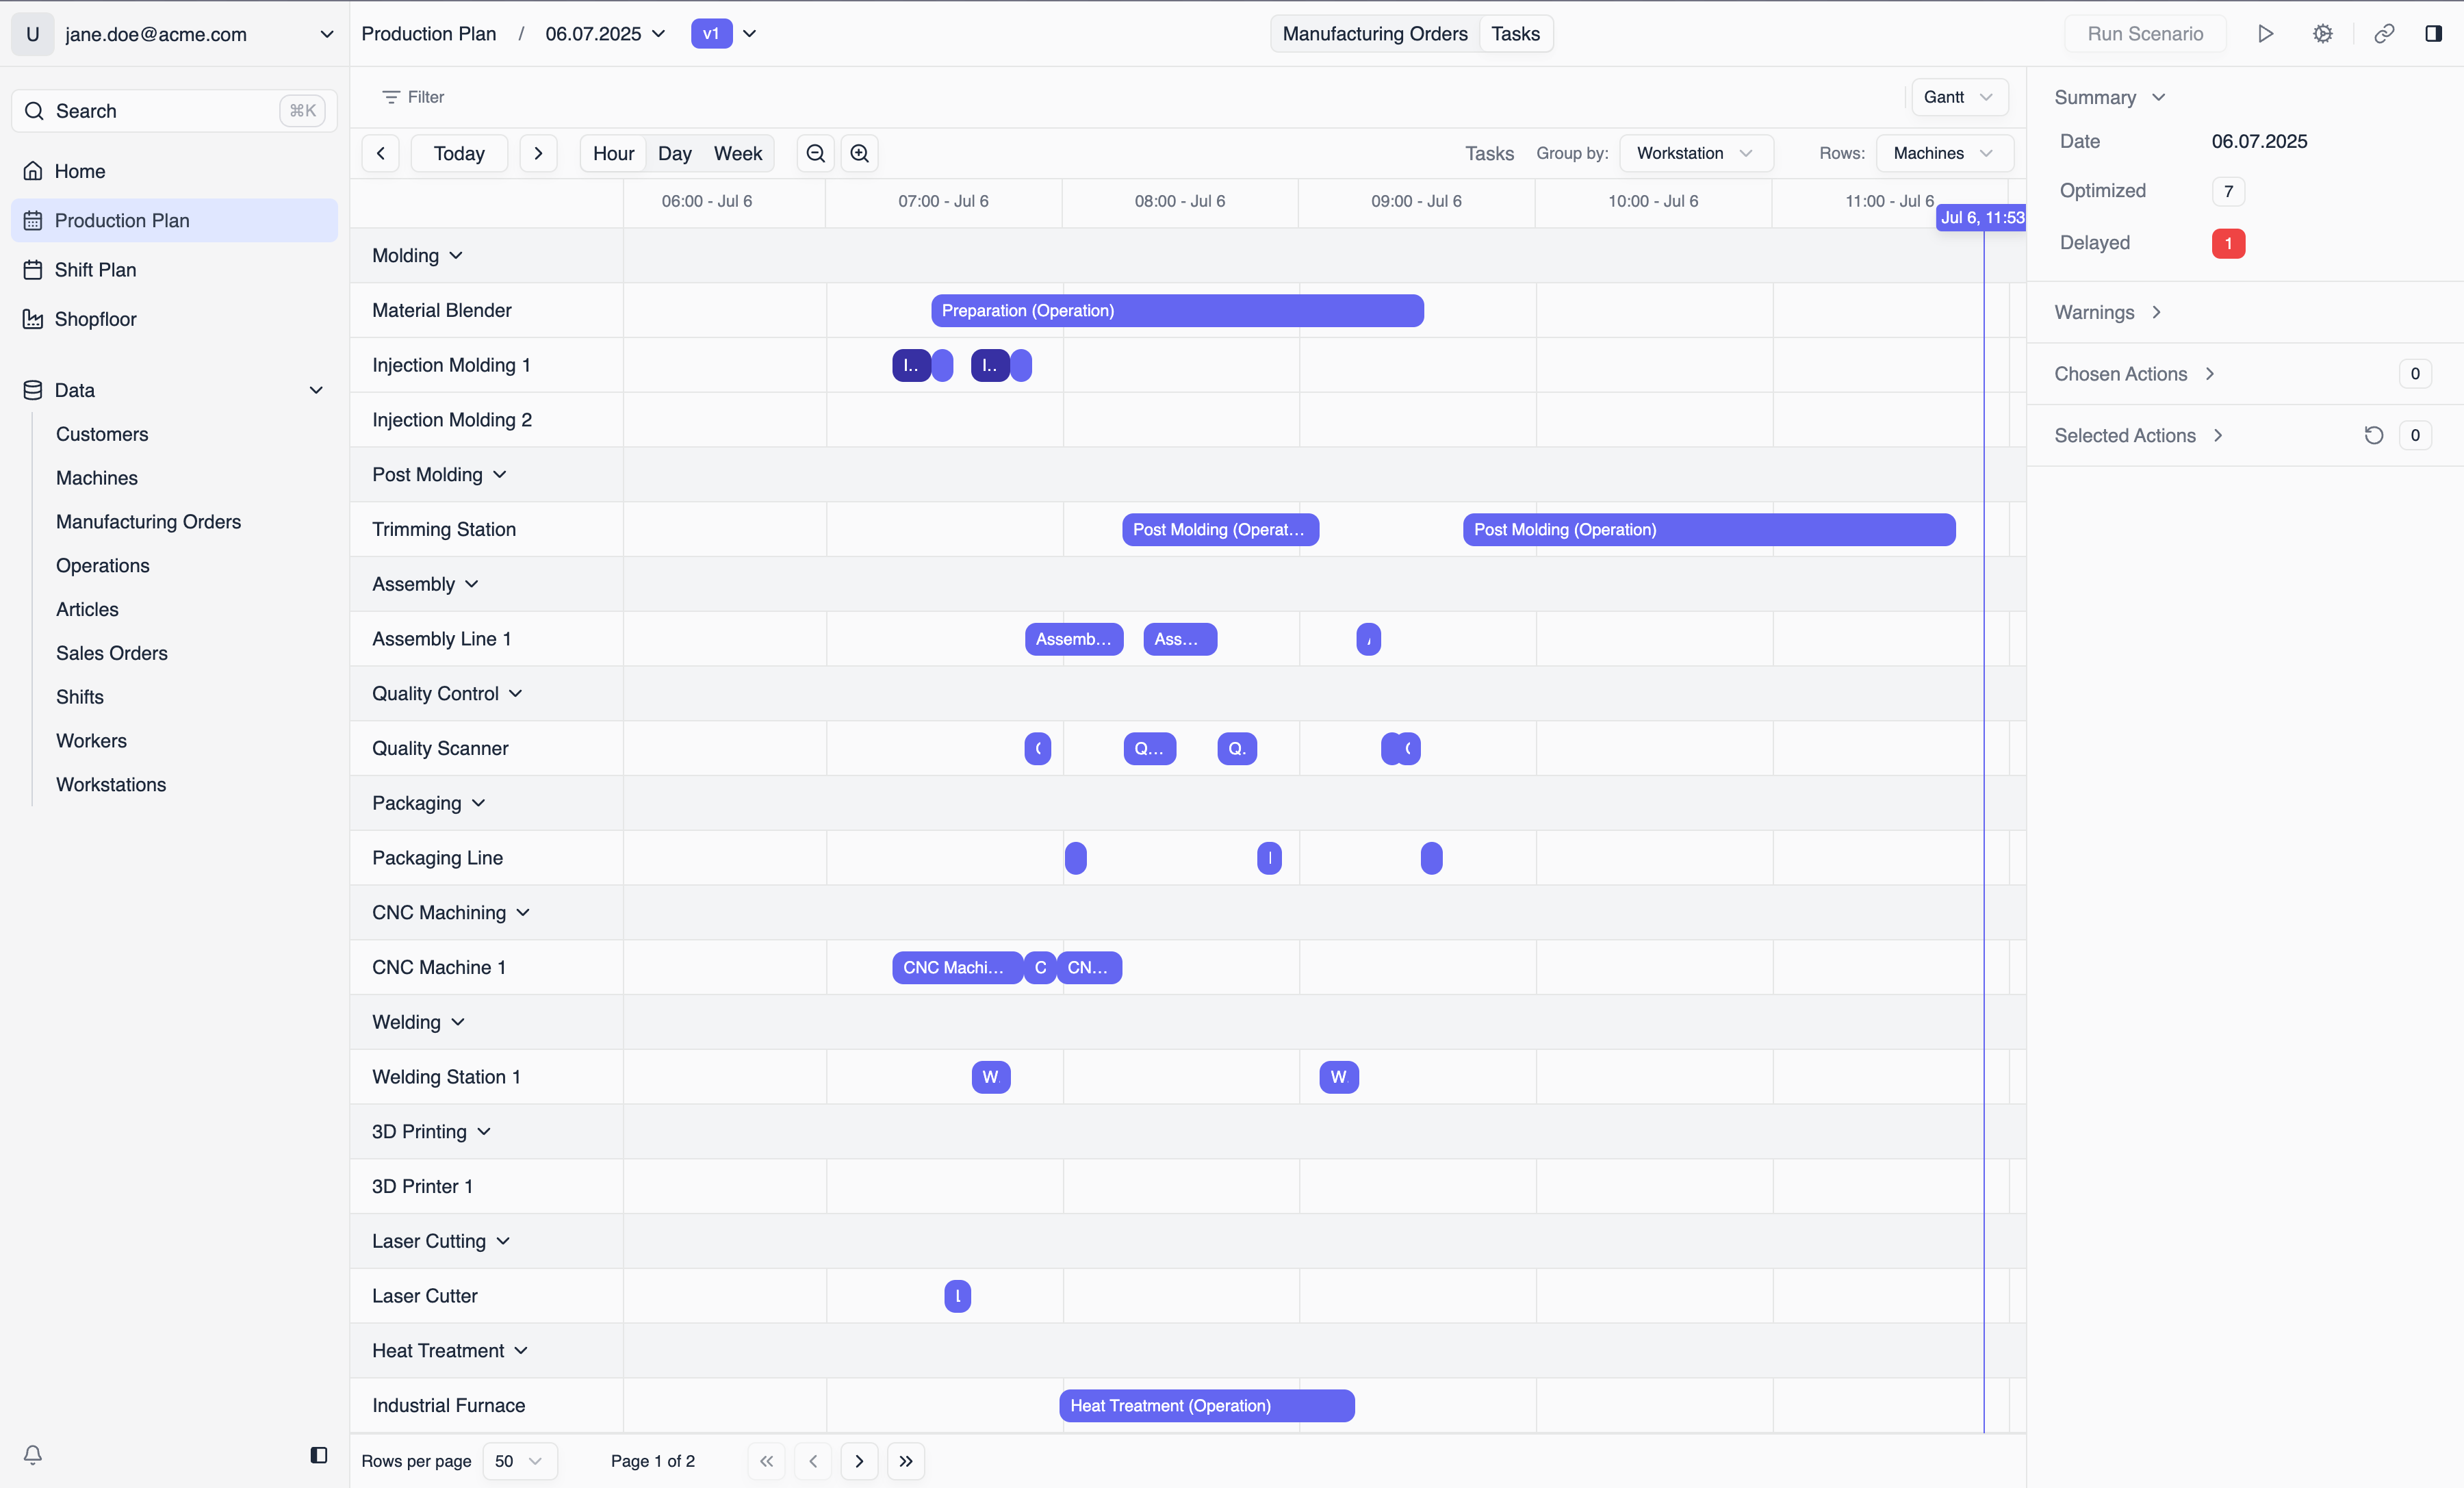Go to the next page of rows
The width and height of the screenshot is (2464, 1488).
pyautogui.click(x=859, y=1461)
